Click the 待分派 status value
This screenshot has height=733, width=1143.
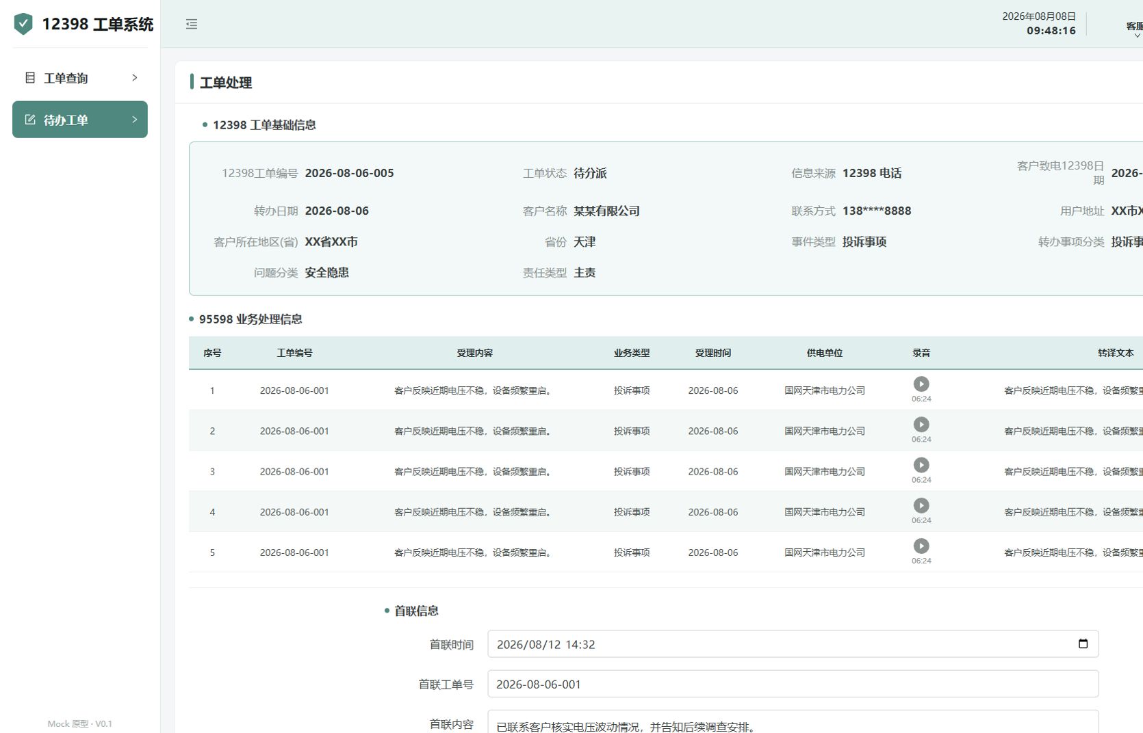590,173
